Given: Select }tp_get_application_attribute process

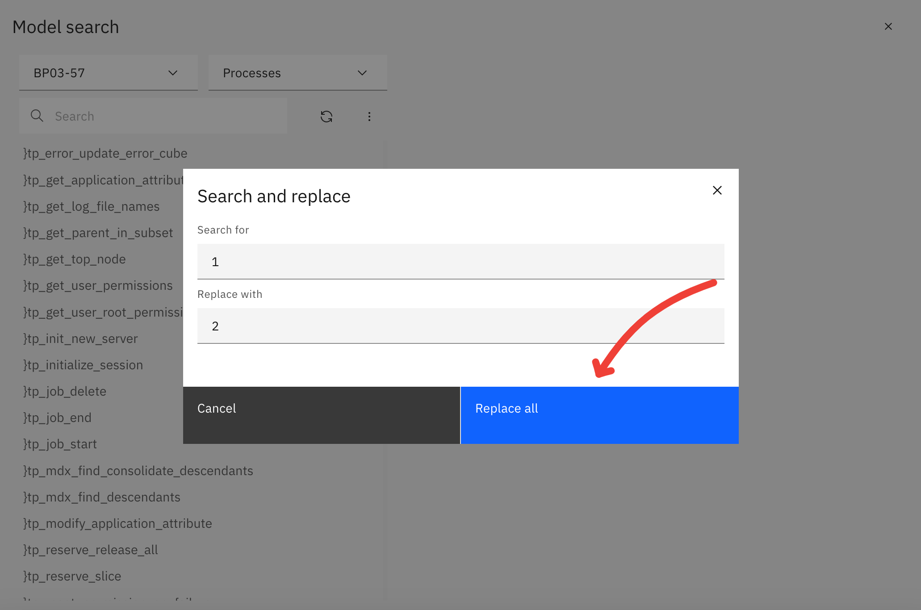Looking at the screenshot, I should pos(103,180).
